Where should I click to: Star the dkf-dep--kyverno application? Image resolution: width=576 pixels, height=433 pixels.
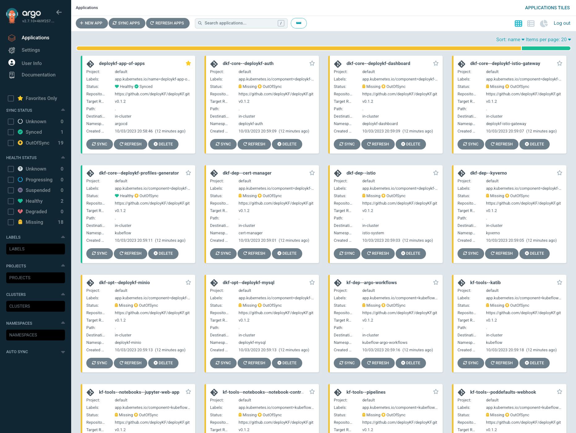coord(560,173)
